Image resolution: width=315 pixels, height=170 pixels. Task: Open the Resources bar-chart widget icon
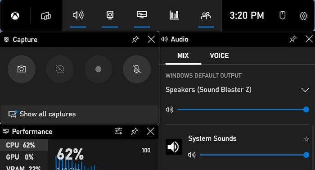[x=174, y=15]
